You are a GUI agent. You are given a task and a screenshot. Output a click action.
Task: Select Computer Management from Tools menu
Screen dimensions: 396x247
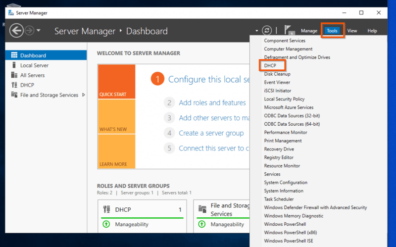tap(288, 49)
